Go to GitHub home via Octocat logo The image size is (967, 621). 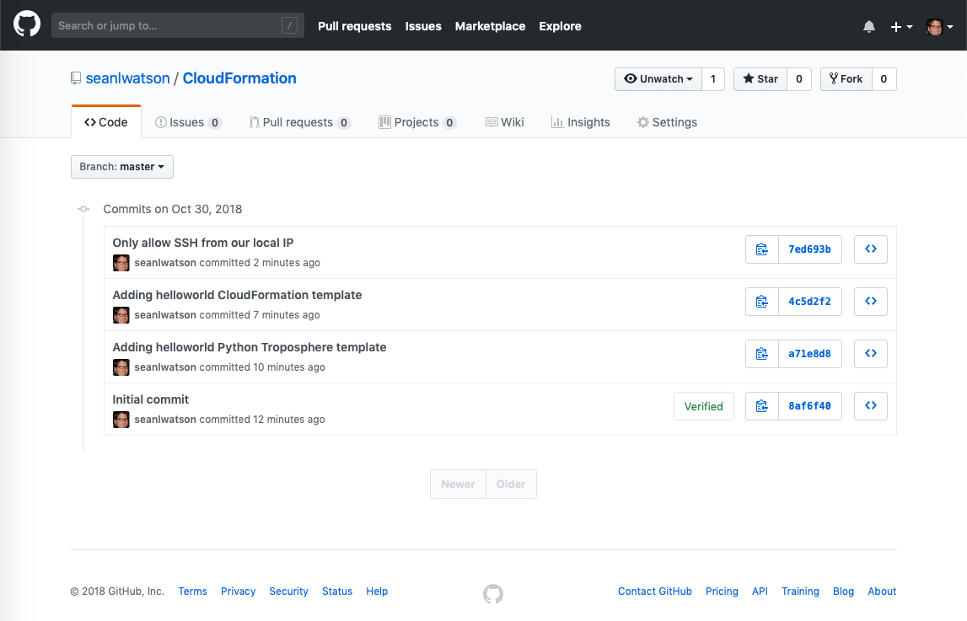click(26, 24)
